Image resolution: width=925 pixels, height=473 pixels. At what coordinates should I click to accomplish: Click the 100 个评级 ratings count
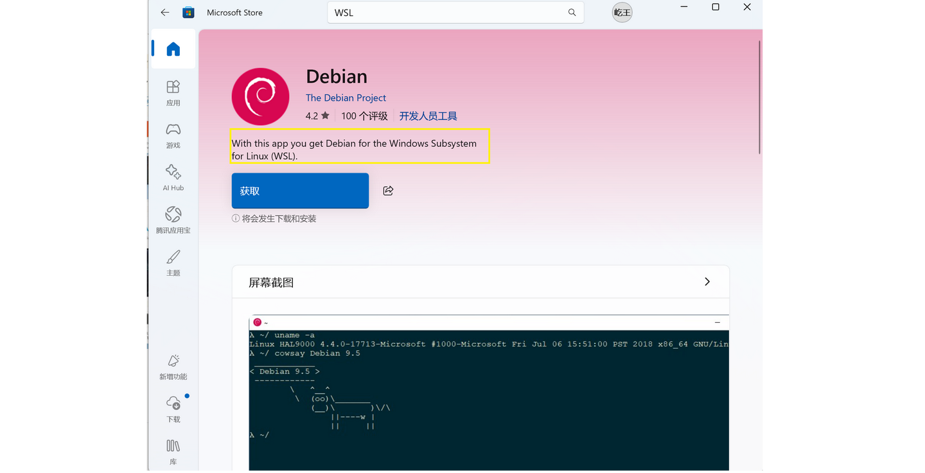point(364,116)
